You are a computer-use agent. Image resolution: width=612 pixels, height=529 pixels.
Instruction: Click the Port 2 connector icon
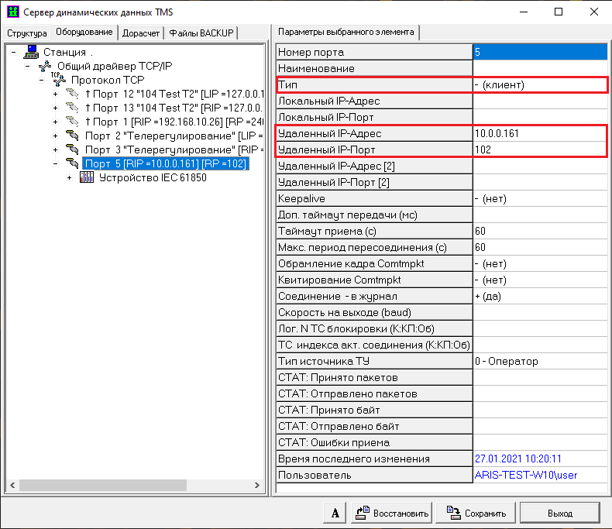pyautogui.click(x=72, y=136)
